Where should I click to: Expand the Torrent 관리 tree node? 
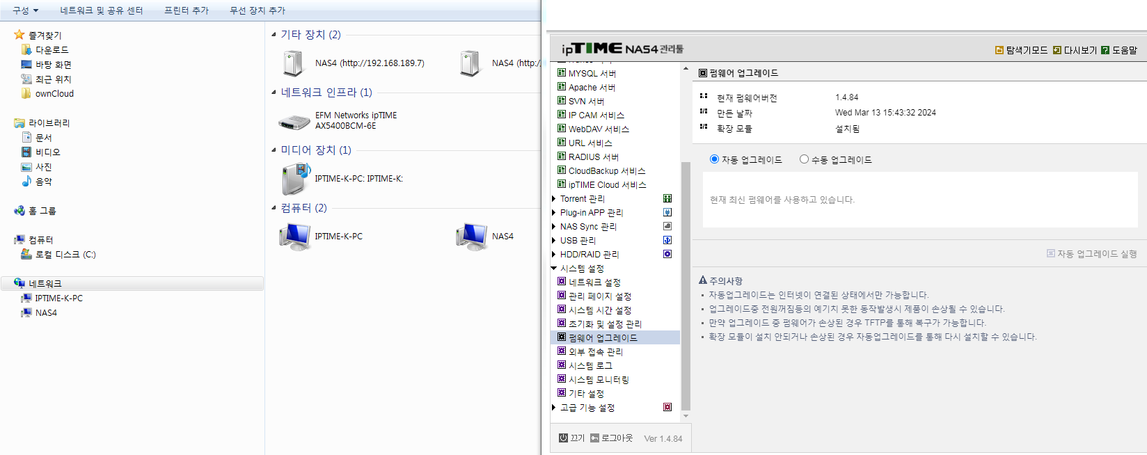554,199
